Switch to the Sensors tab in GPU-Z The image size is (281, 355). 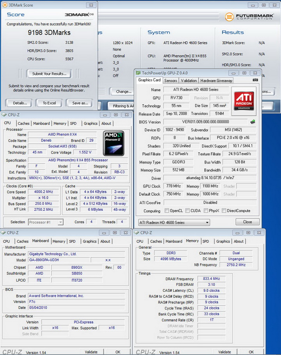[171, 81]
